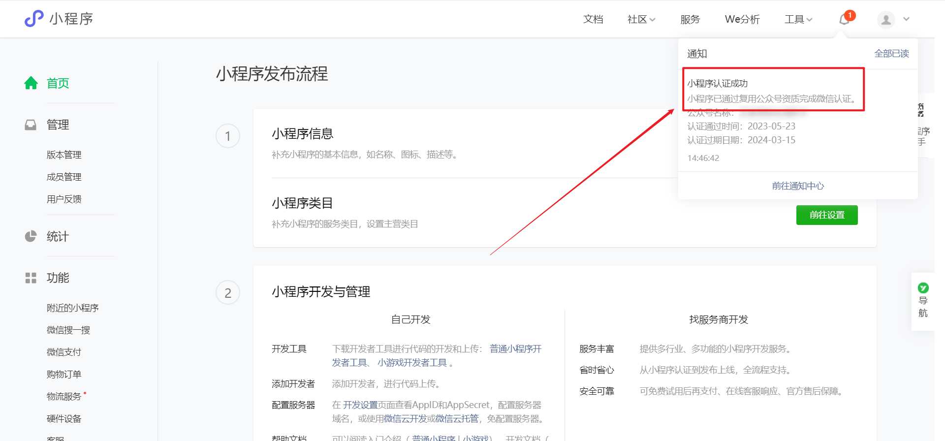Select 统计 section in sidebar
The width and height of the screenshot is (945, 441).
click(x=58, y=236)
